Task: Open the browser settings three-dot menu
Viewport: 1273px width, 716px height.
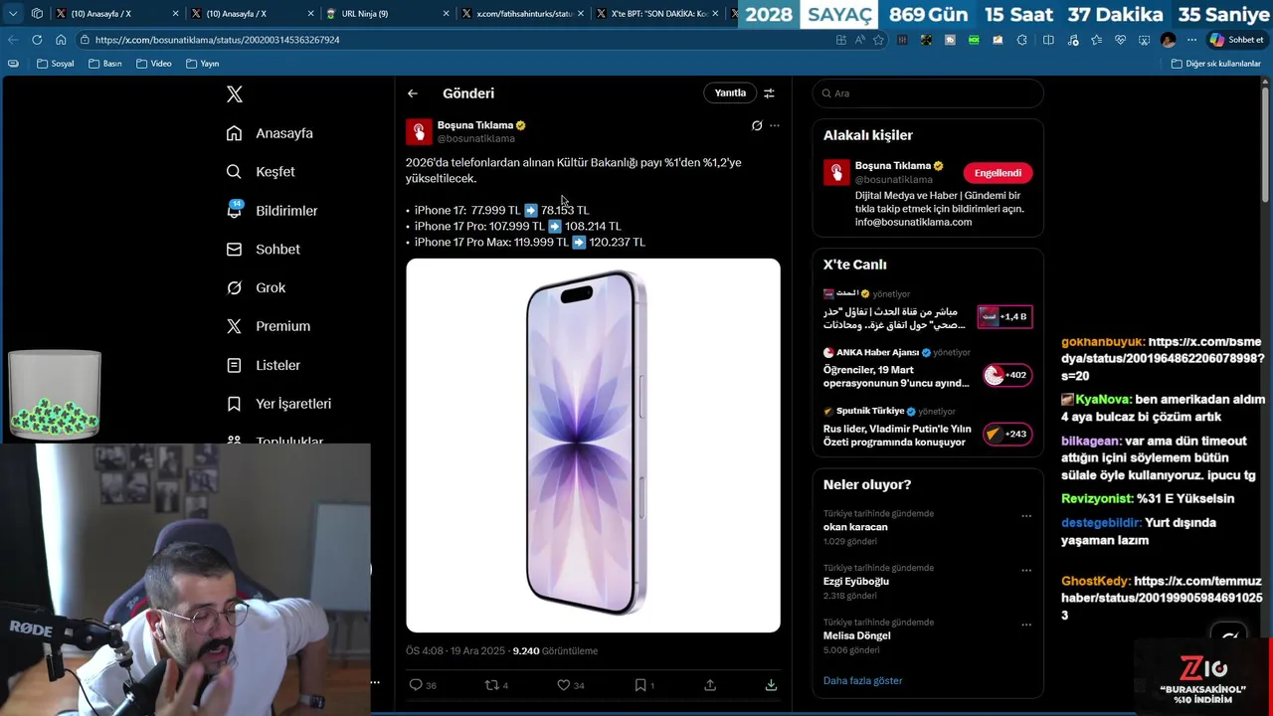Action: pyautogui.click(x=1191, y=40)
